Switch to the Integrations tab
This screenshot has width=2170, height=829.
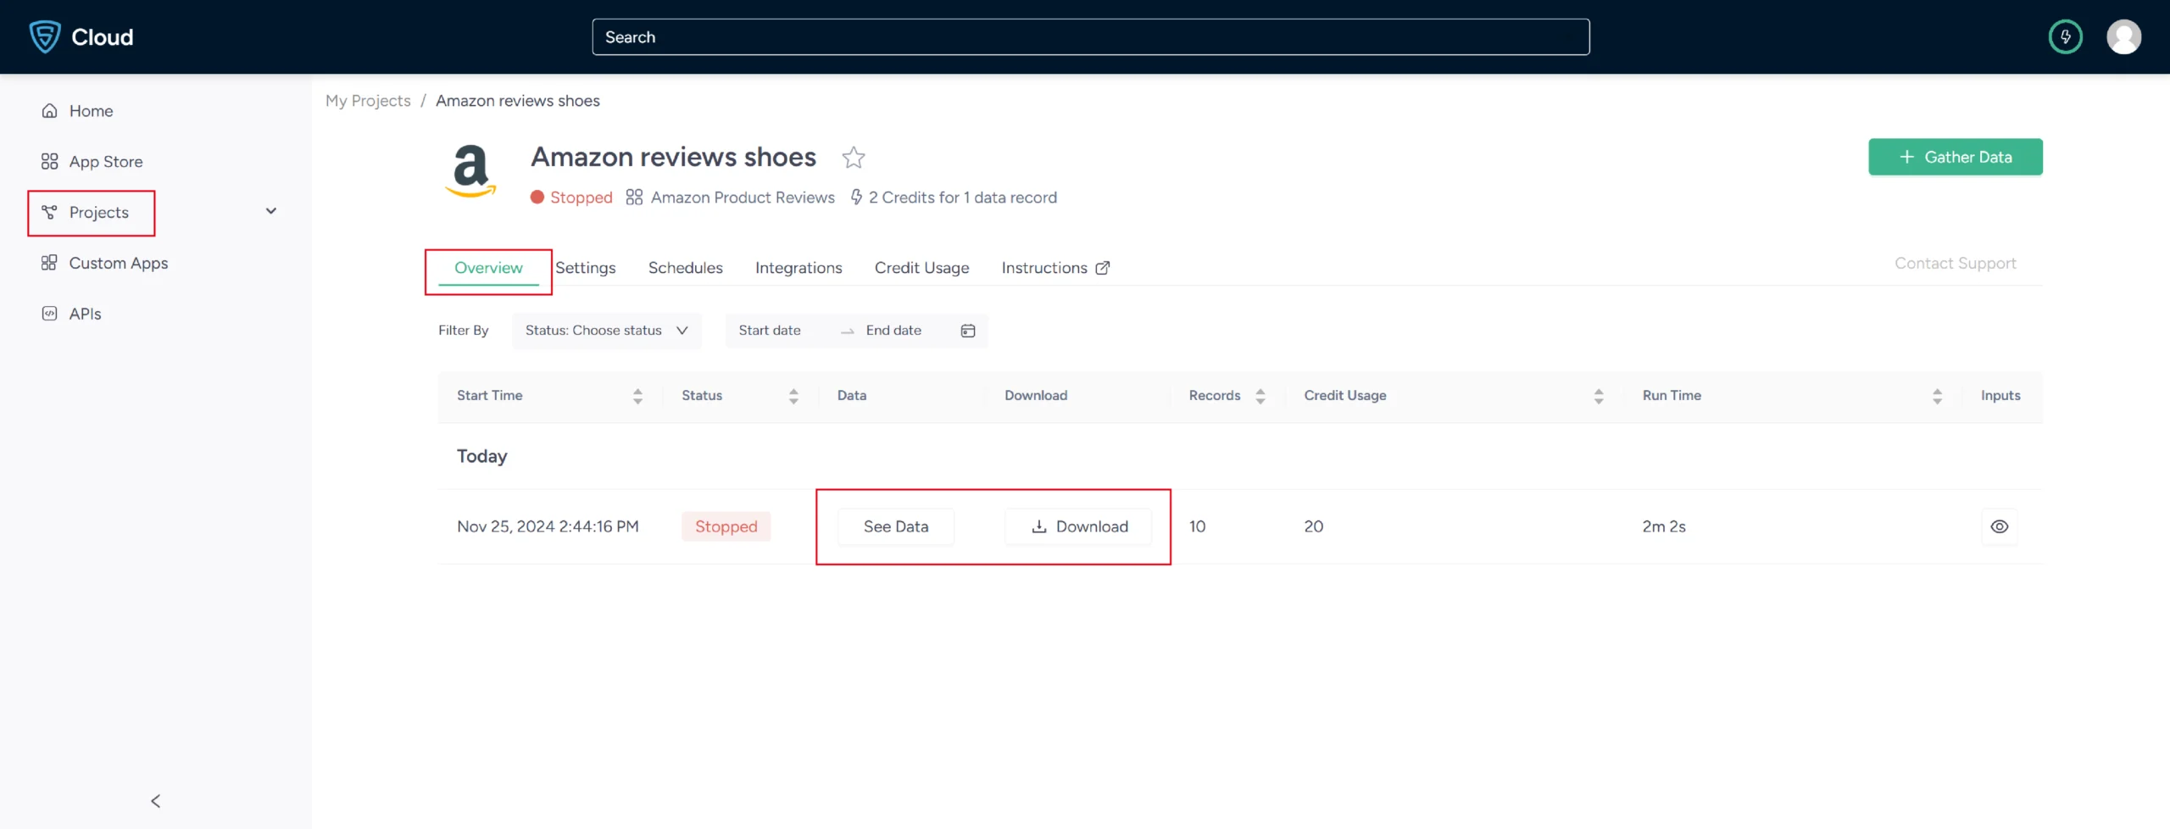click(x=798, y=268)
